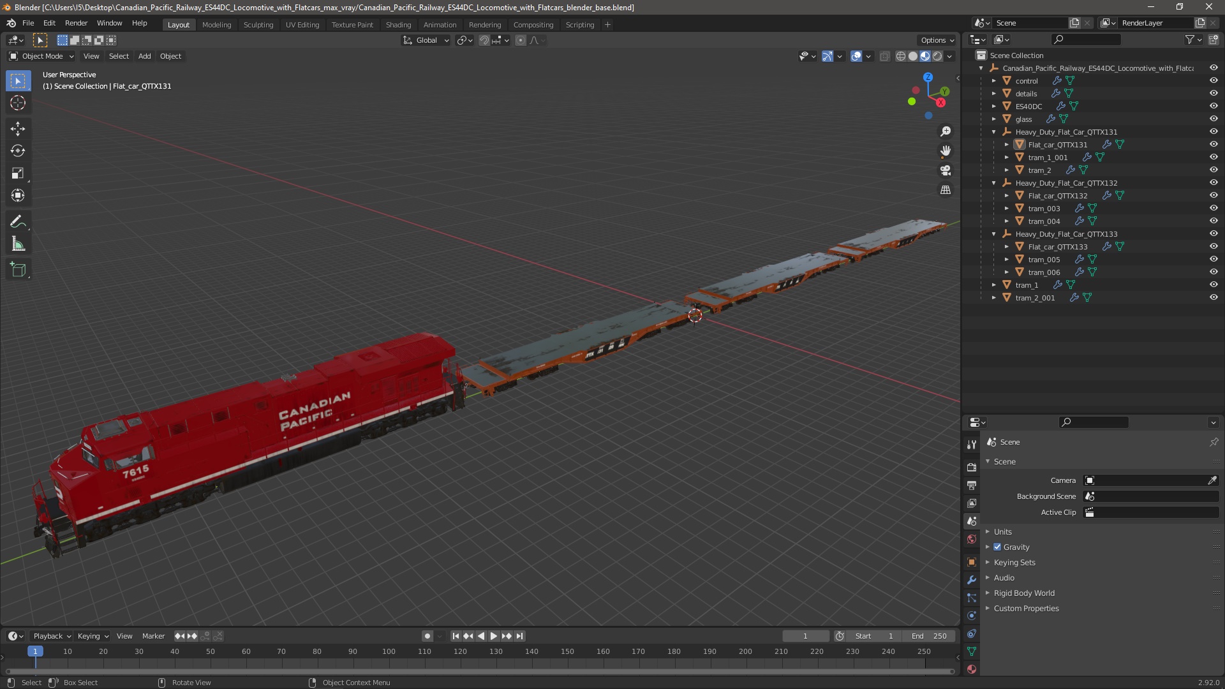The image size is (1225, 689).
Task: Click the Pan view hand icon
Action: [946, 151]
